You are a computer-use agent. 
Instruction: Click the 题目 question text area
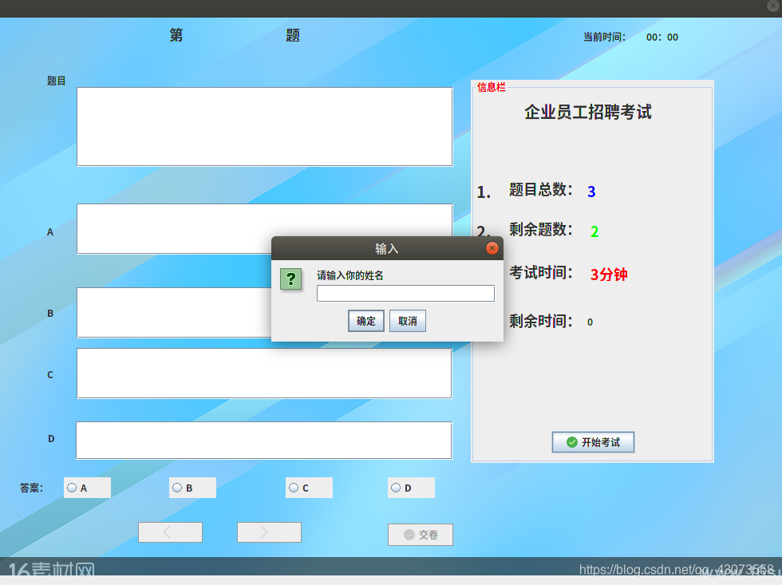[265, 127]
